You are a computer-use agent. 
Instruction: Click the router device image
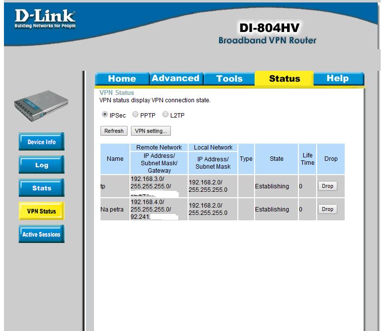41,106
